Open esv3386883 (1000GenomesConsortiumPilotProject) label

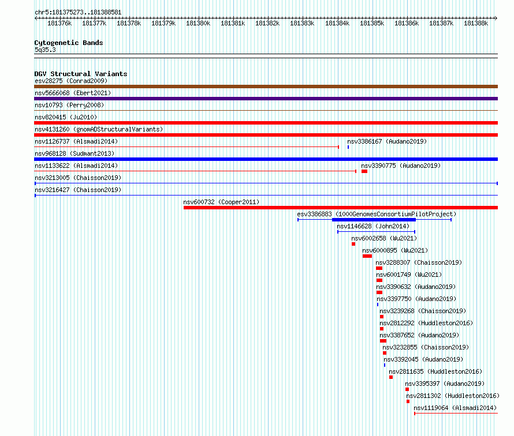377,214
